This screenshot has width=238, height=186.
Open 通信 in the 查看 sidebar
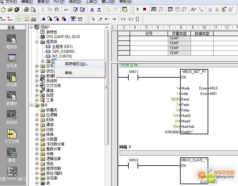pos(12,155)
